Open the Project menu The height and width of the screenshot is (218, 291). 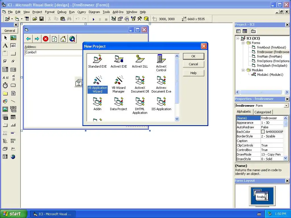[37, 12]
